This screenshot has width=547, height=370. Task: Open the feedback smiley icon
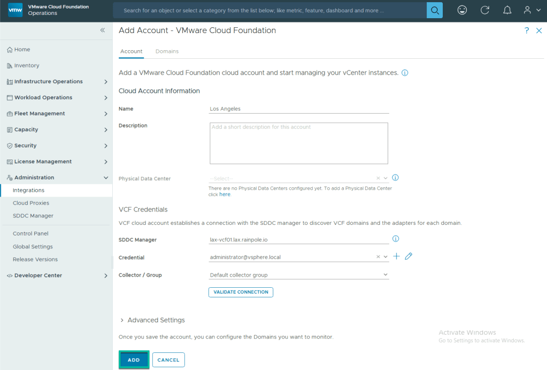point(462,10)
